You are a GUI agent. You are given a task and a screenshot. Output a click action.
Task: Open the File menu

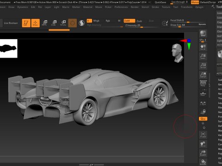click(x=40, y=7)
